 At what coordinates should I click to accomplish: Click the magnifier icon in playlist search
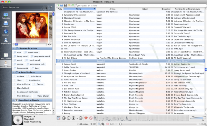[x=77, y=6]
